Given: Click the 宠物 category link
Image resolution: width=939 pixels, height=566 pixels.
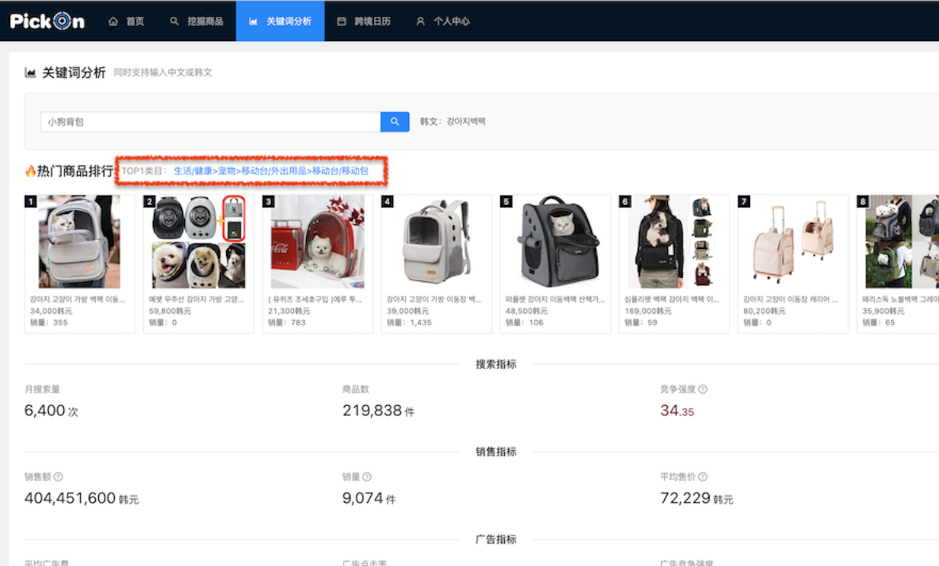Looking at the screenshot, I should coord(227,171).
